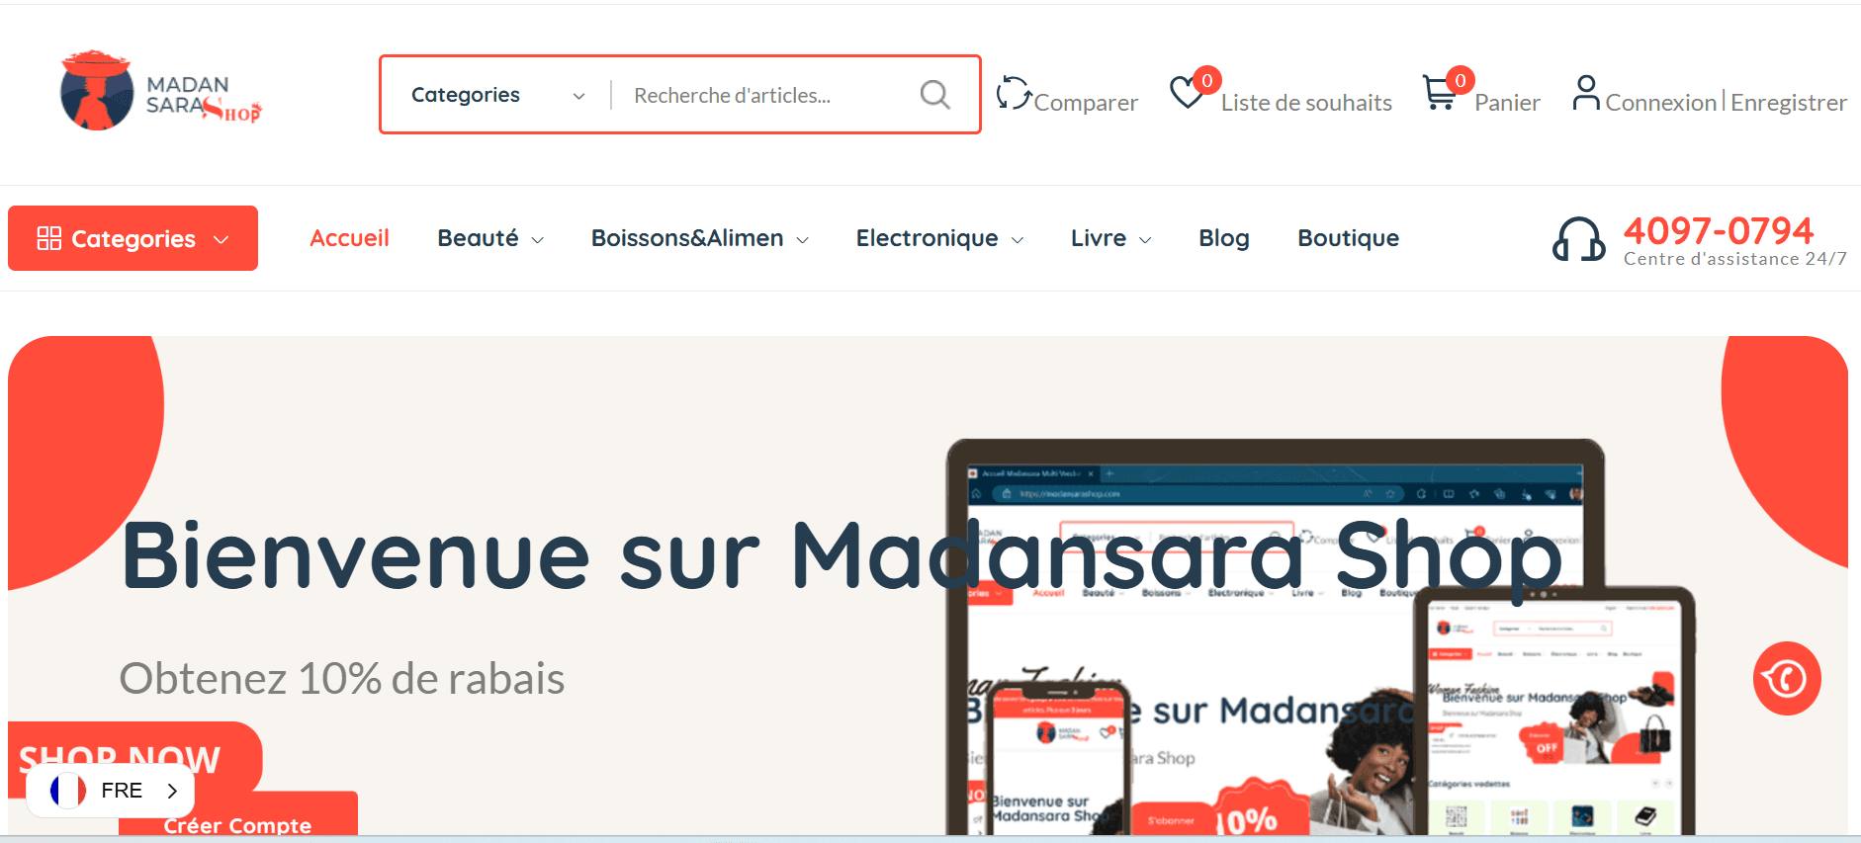1861x843 pixels.
Task: Open the FRE language selector
Action: (x=111, y=791)
